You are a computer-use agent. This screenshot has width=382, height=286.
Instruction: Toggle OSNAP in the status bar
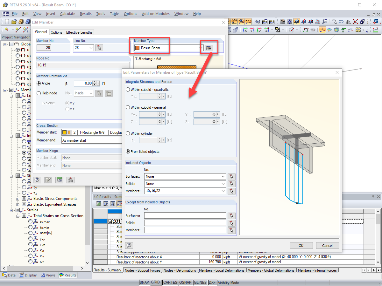(185, 283)
